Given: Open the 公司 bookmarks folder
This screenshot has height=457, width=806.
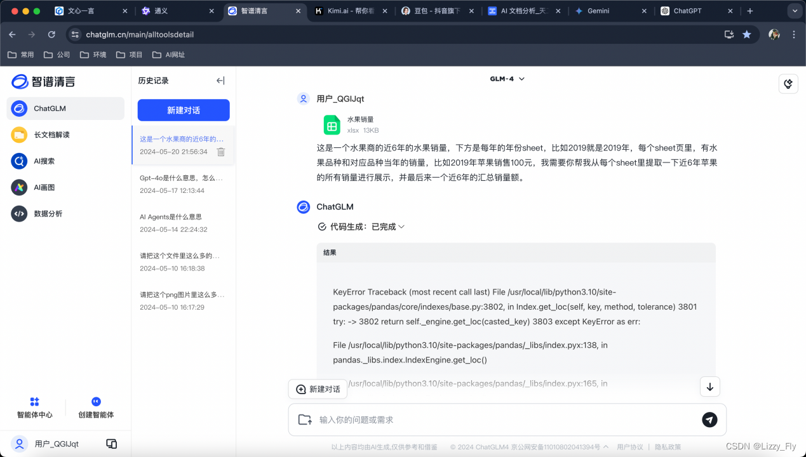Looking at the screenshot, I should click(57, 55).
